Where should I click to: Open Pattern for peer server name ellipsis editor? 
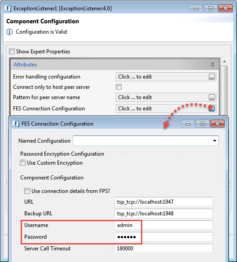pos(212,97)
